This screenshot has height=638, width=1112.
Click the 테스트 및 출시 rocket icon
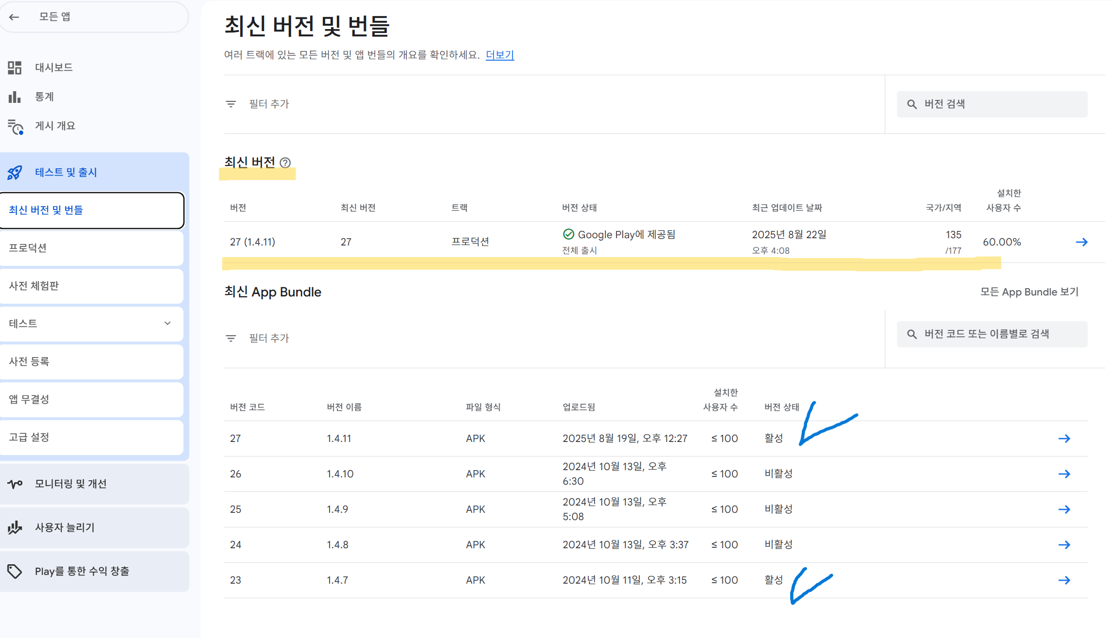(15, 172)
